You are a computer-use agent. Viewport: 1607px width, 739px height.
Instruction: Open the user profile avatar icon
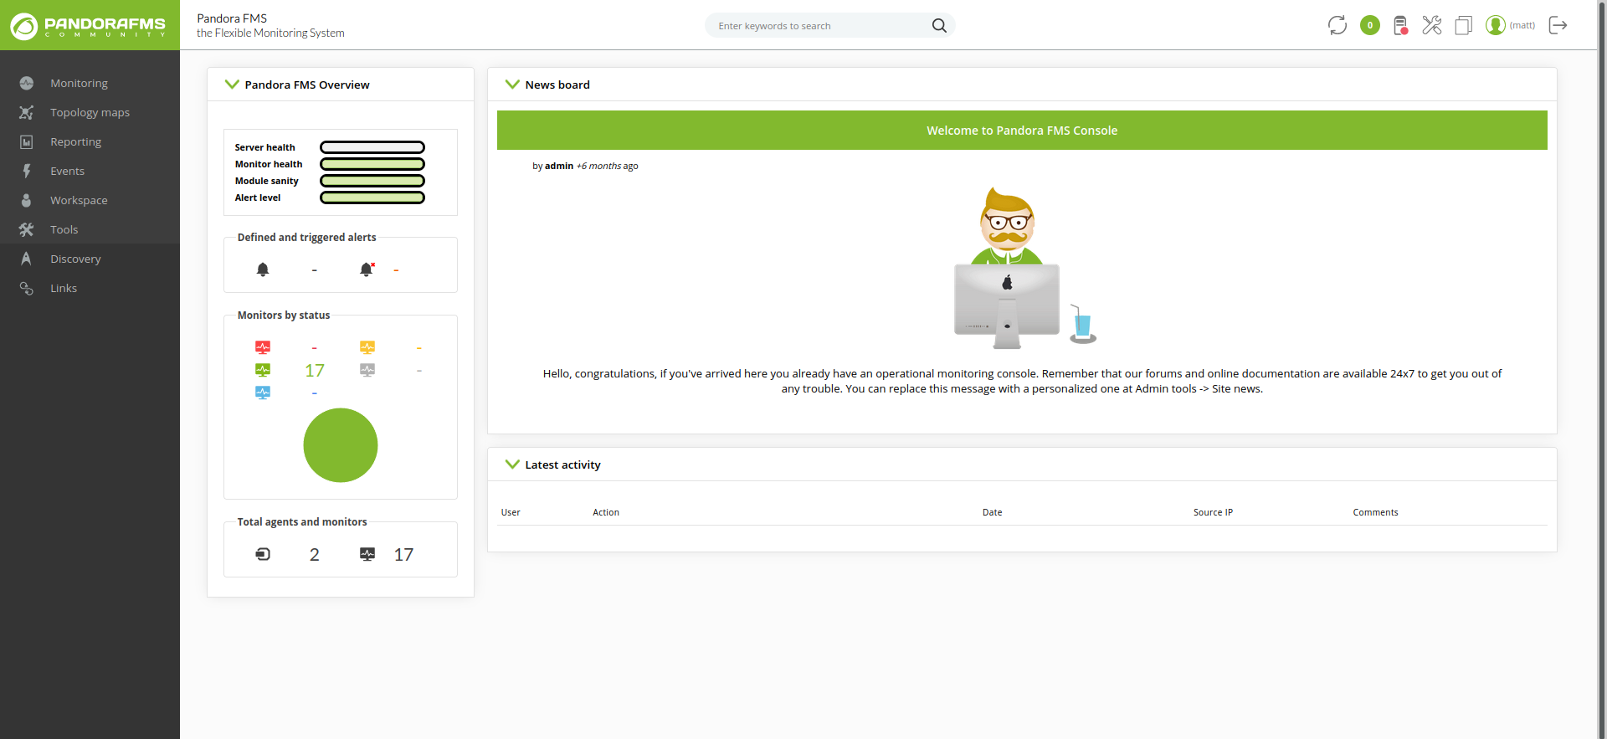(1495, 25)
